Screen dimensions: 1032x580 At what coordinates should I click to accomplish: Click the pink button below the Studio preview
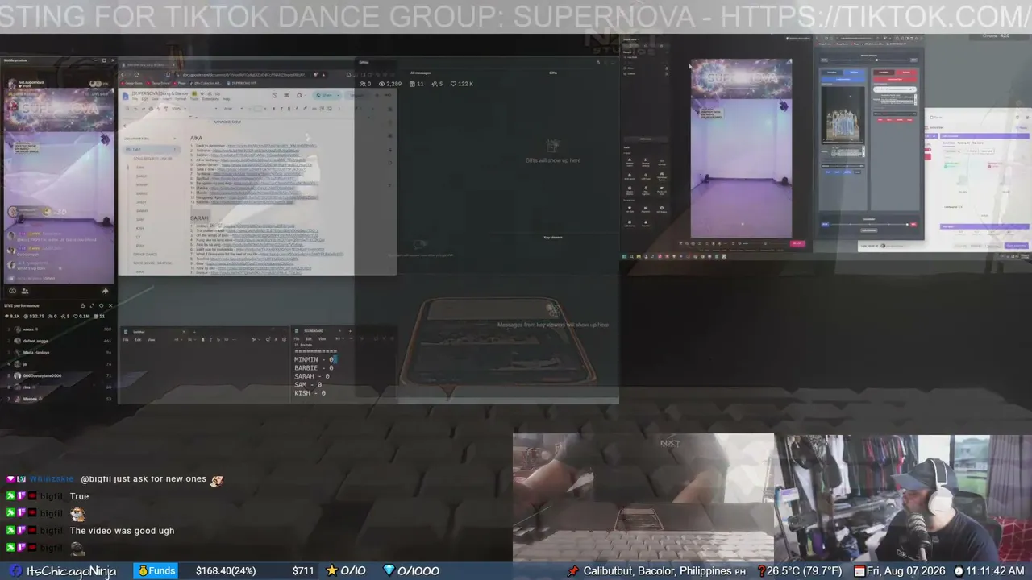[797, 242]
